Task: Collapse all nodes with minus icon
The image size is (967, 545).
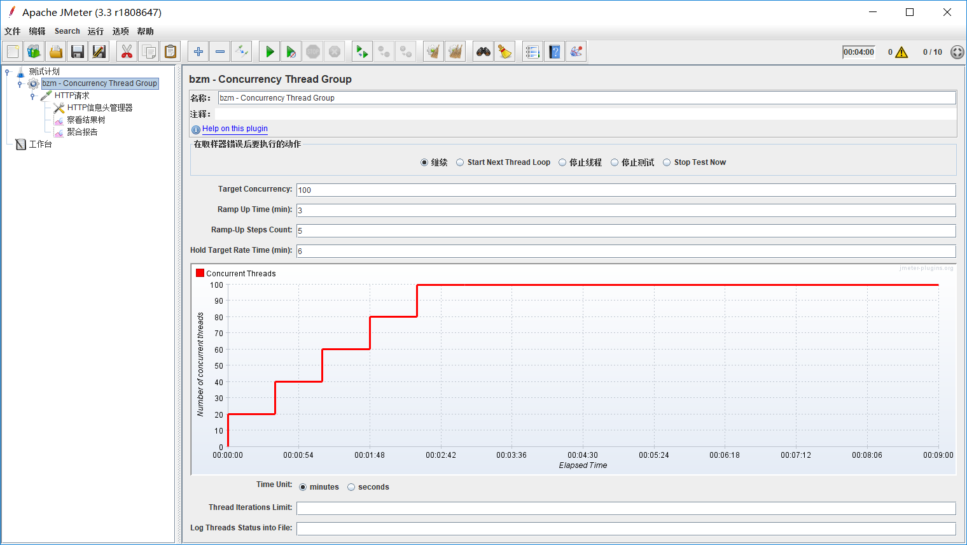Action: coord(220,52)
